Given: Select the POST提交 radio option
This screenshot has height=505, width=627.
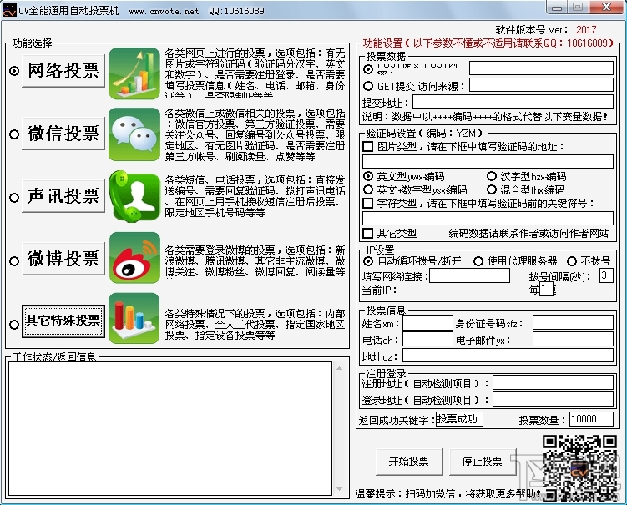Looking at the screenshot, I should pos(368,69).
